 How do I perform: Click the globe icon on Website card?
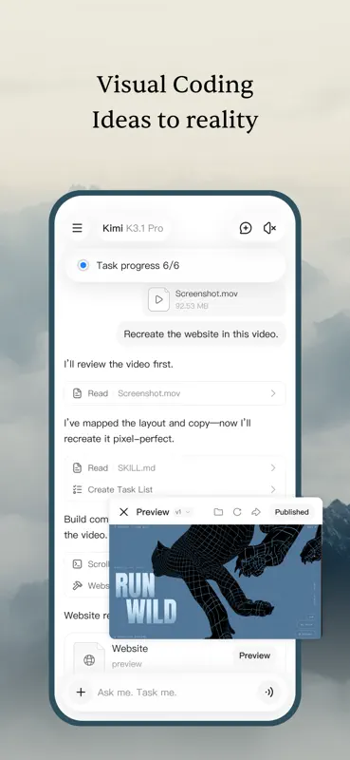pyautogui.click(x=89, y=660)
